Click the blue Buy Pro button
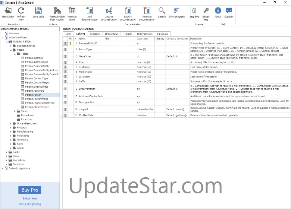 pyautogui.click(x=29, y=190)
